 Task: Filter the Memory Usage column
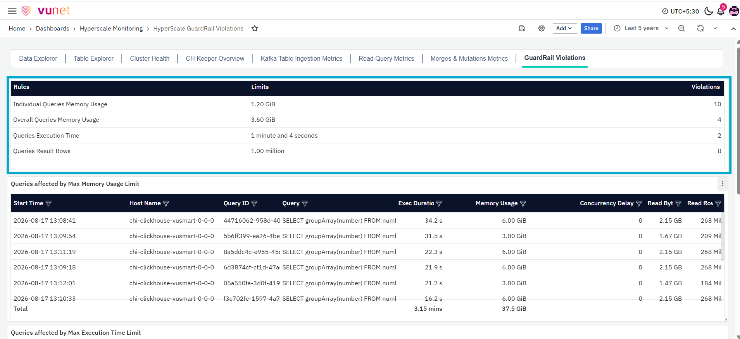tap(523, 203)
